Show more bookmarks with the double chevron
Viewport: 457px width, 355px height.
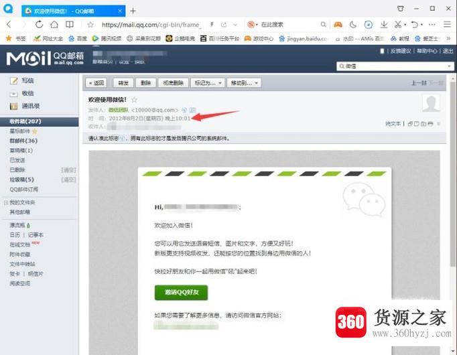point(448,38)
